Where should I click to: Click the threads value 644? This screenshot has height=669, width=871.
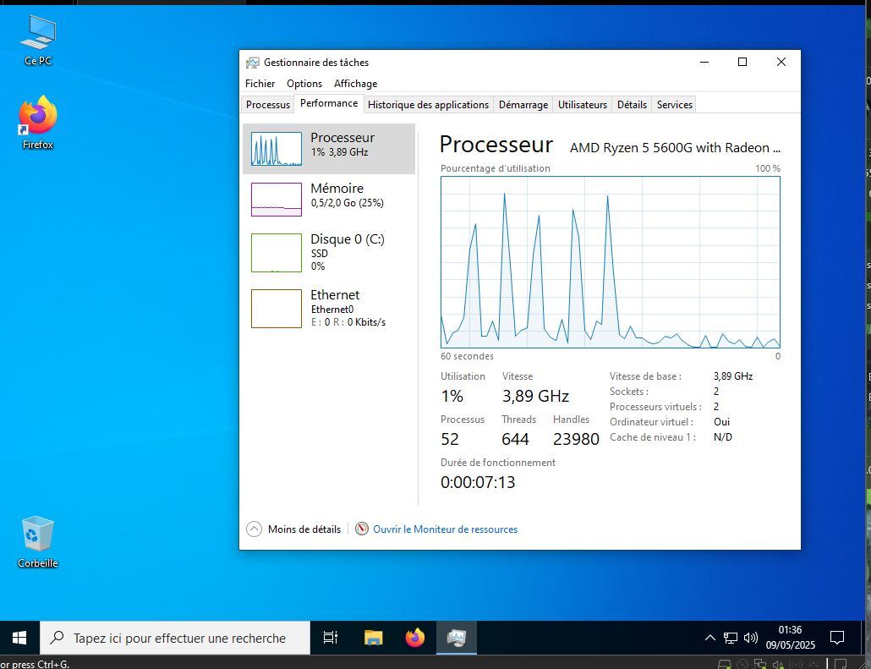point(515,439)
